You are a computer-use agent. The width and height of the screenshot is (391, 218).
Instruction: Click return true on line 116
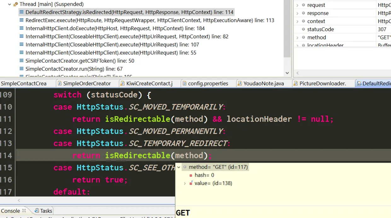point(100,180)
